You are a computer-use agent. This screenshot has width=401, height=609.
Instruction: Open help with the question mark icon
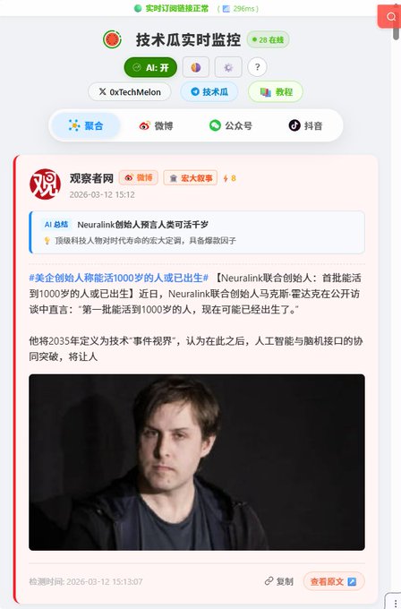[x=257, y=67]
